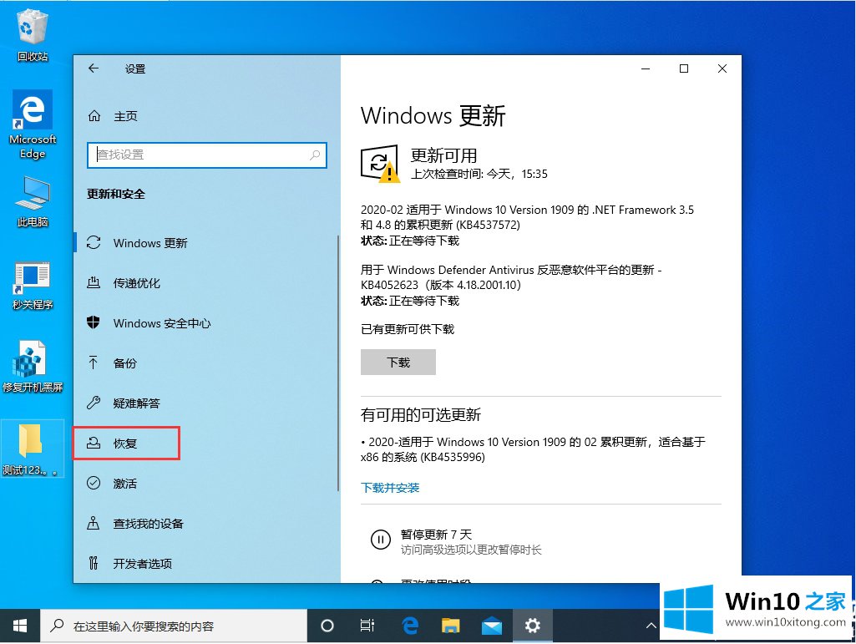Open Task View on taskbar
The width and height of the screenshot is (856, 644).
pos(367,626)
